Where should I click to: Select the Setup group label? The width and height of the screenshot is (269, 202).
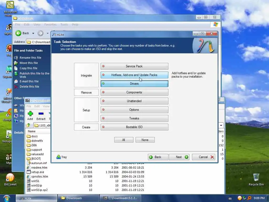[86, 110]
